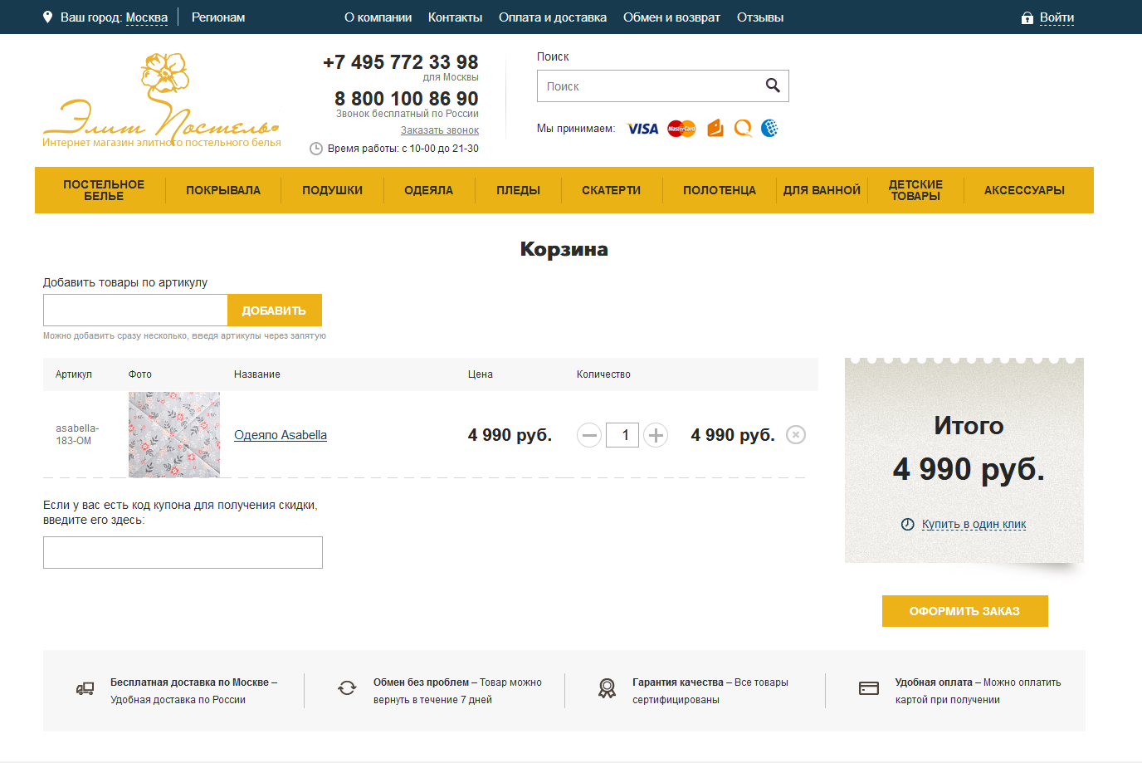This screenshot has height=763, width=1142.
Task: Click the WebMoney payment icon
Action: click(x=769, y=128)
